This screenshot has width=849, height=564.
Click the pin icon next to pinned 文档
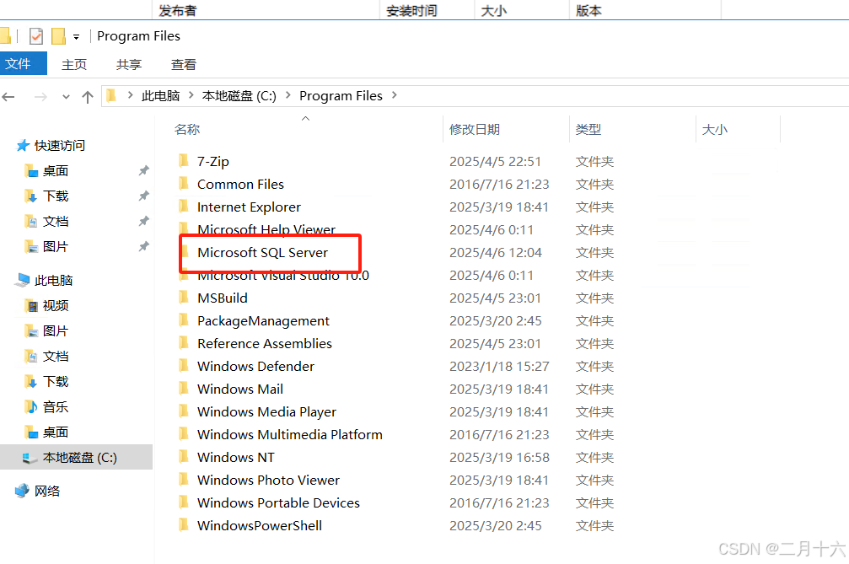(143, 222)
